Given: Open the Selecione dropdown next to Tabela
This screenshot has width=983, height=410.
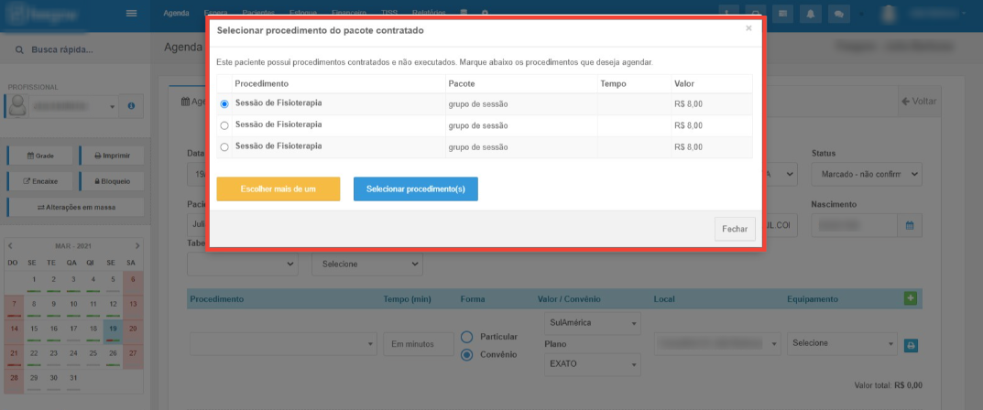Looking at the screenshot, I should [367, 264].
